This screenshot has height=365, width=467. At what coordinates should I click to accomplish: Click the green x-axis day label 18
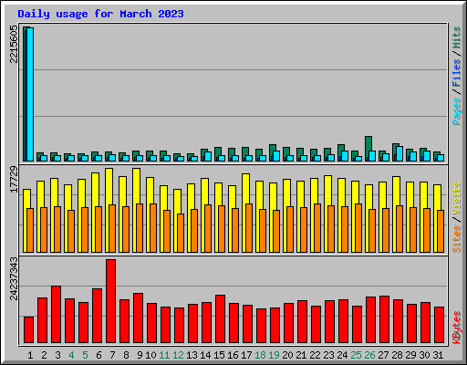click(x=260, y=355)
